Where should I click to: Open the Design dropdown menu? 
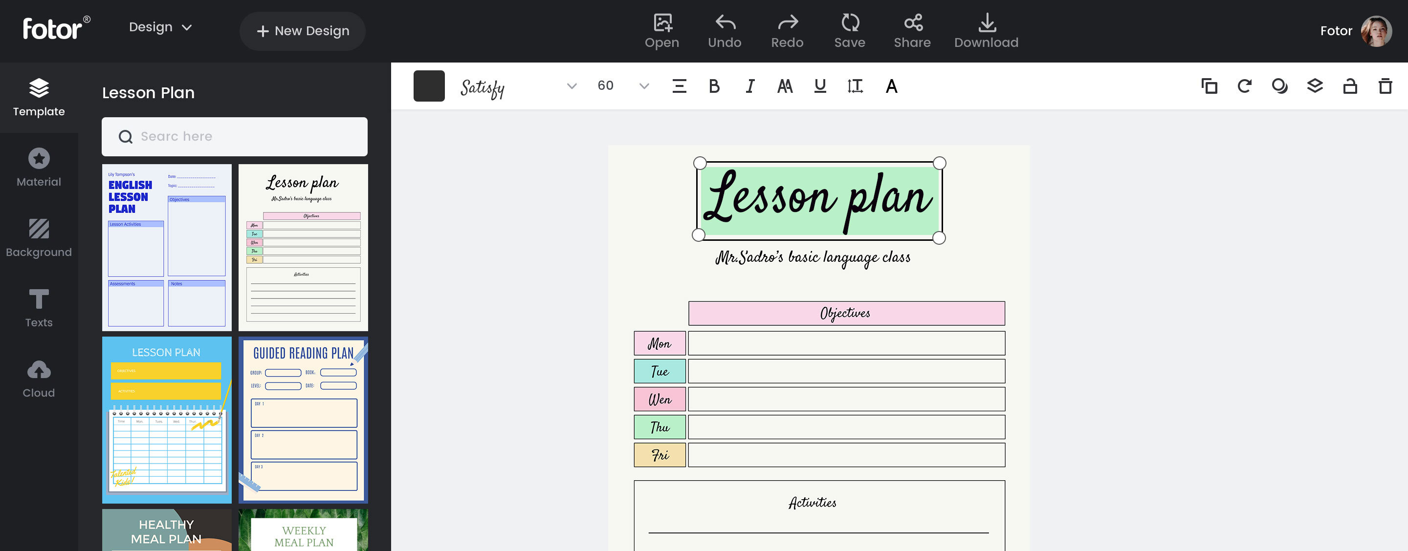click(160, 27)
